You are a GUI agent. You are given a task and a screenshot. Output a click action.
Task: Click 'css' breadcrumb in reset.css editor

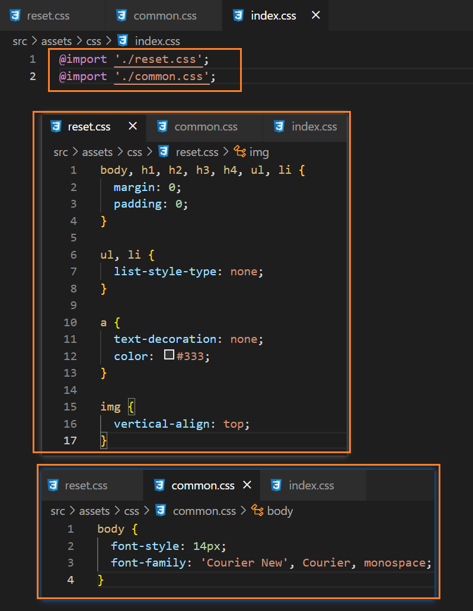tap(135, 152)
